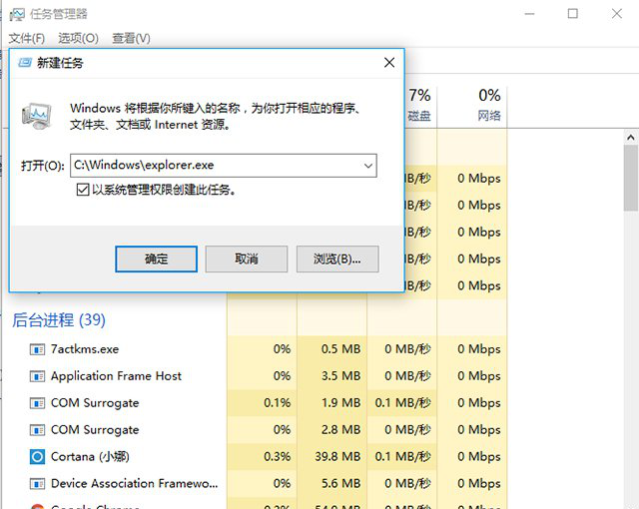
Task: Close the 新建任务 dialog
Action: (x=388, y=63)
